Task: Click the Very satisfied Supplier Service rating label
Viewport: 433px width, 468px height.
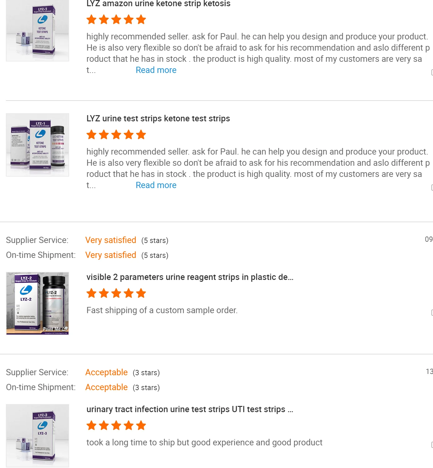Action: [111, 240]
